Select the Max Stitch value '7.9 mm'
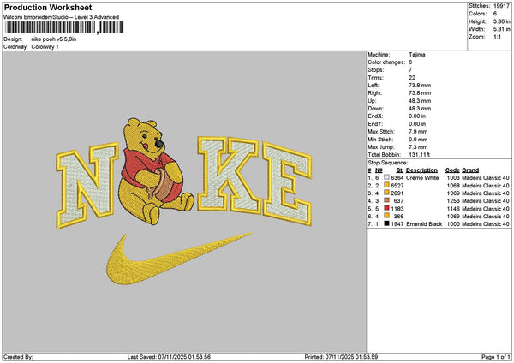Screen dimensions: 514x363 click(x=418, y=132)
